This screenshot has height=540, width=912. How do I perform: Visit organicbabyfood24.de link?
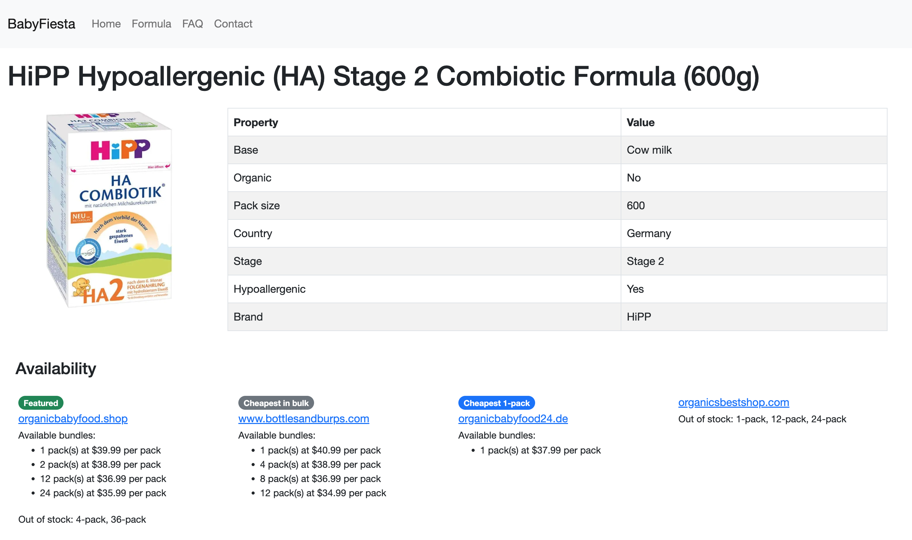pos(513,419)
